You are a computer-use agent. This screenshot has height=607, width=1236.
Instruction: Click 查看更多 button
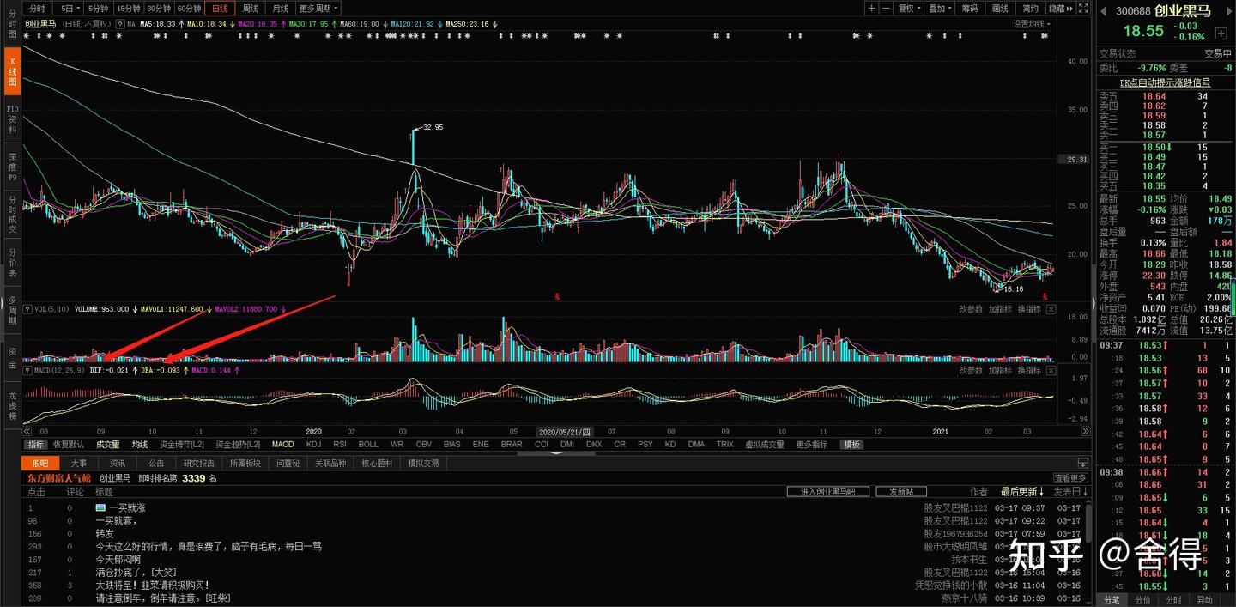(1070, 478)
